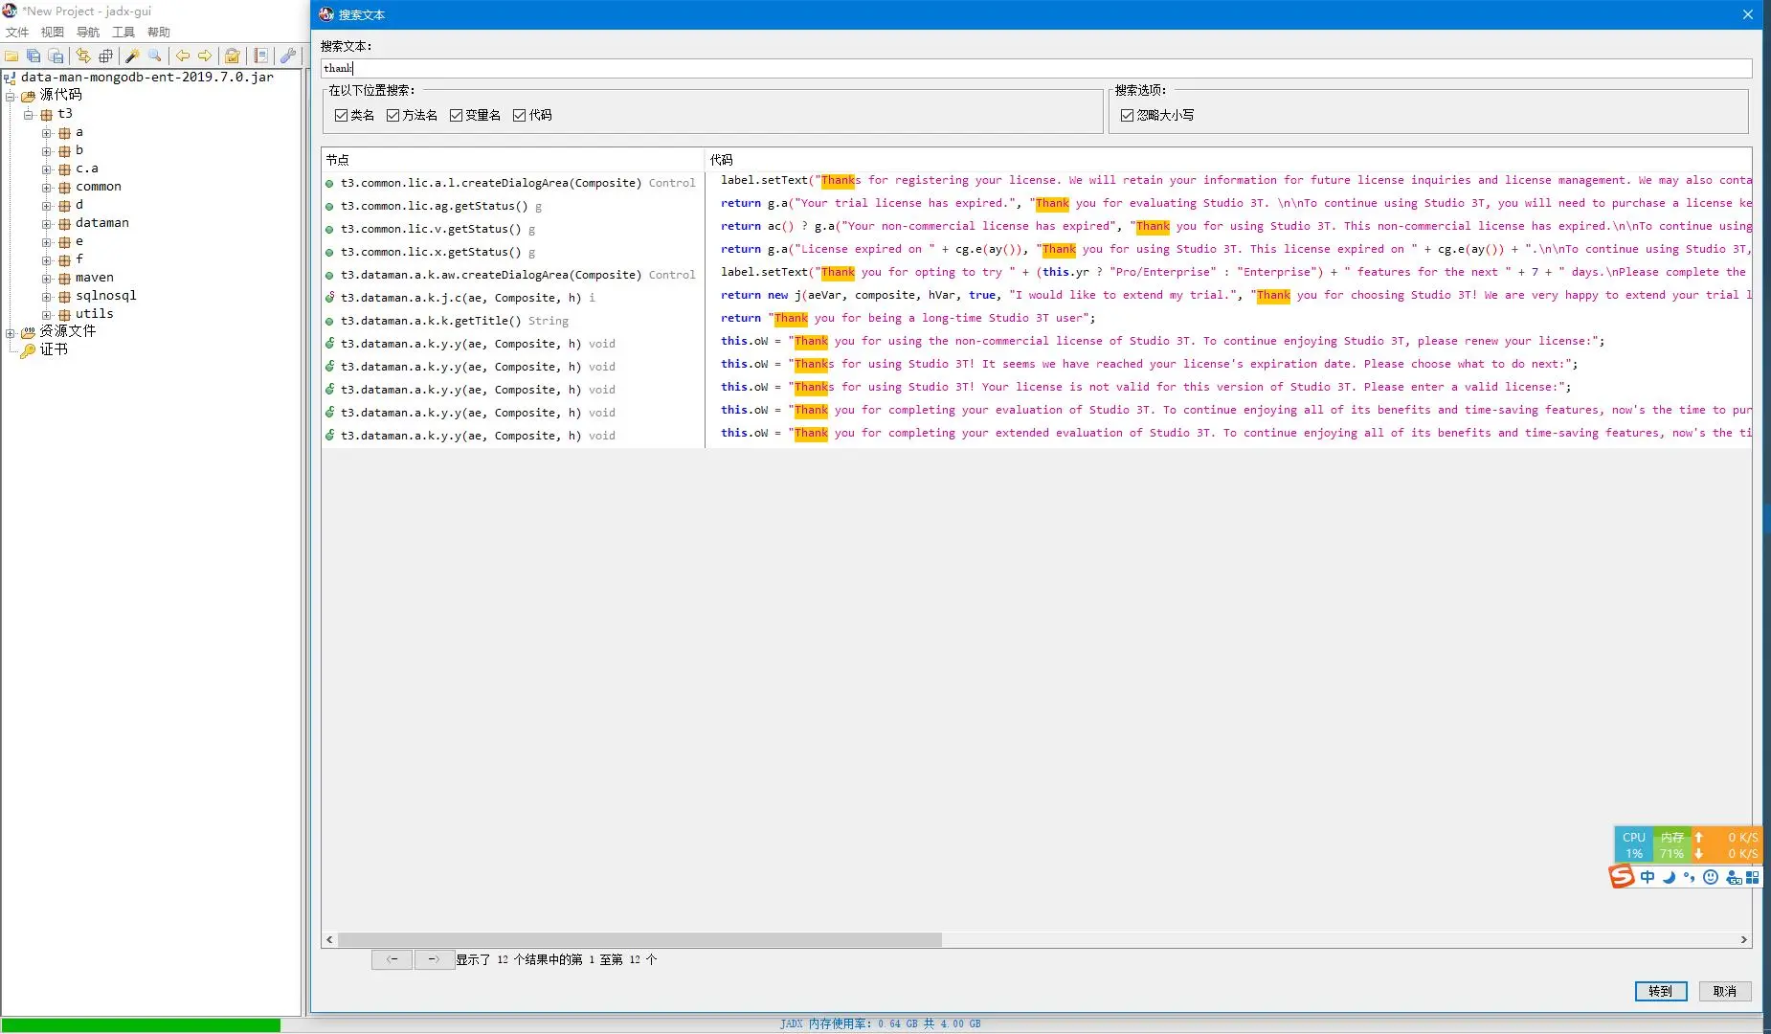
Task: Click the open file folder toolbar icon
Action: coord(11,56)
